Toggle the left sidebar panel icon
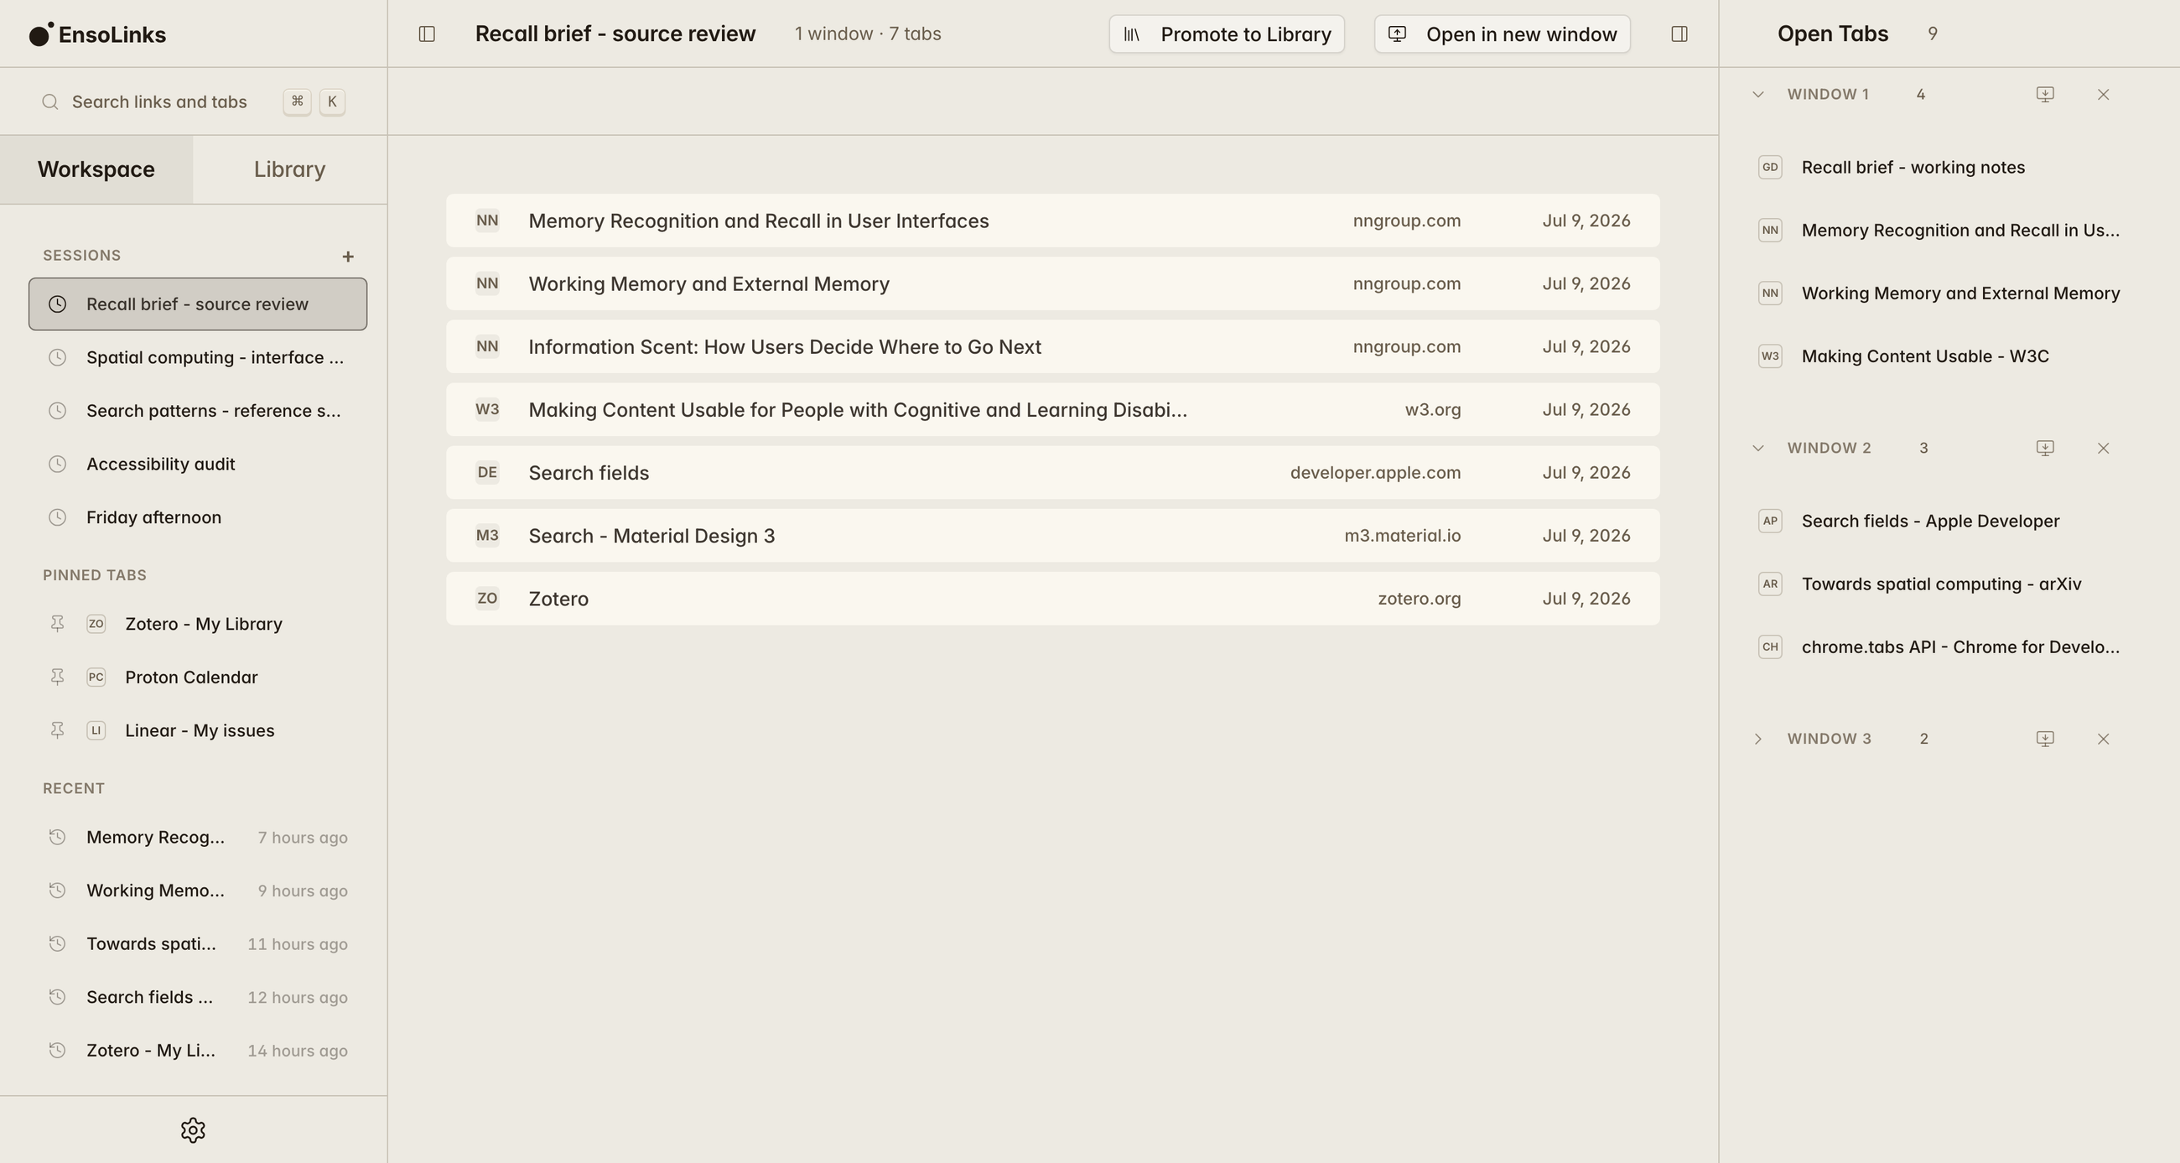 click(427, 34)
